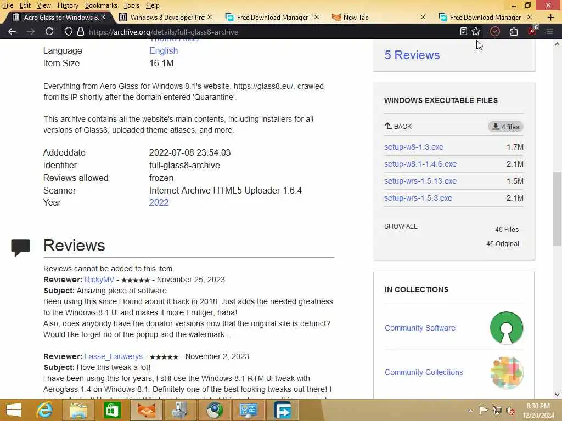
Task: Open the 5 Reviews link
Action: pos(412,55)
